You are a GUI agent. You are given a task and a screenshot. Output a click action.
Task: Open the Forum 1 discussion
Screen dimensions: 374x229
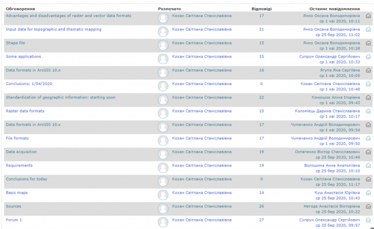[13, 220]
